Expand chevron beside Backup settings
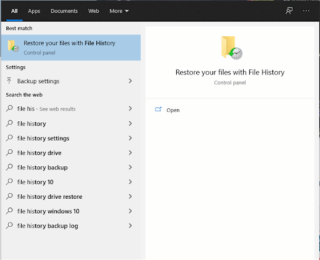This screenshot has height=260, width=320. (x=131, y=81)
